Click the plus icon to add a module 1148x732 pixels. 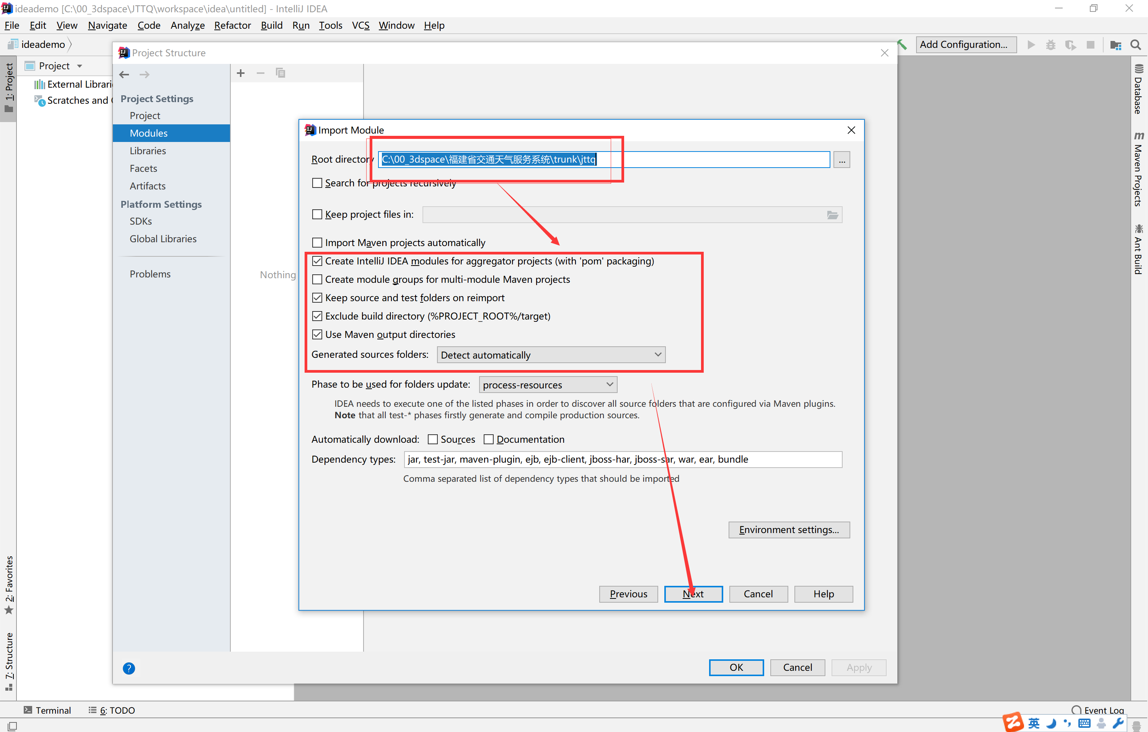[x=241, y=73]
